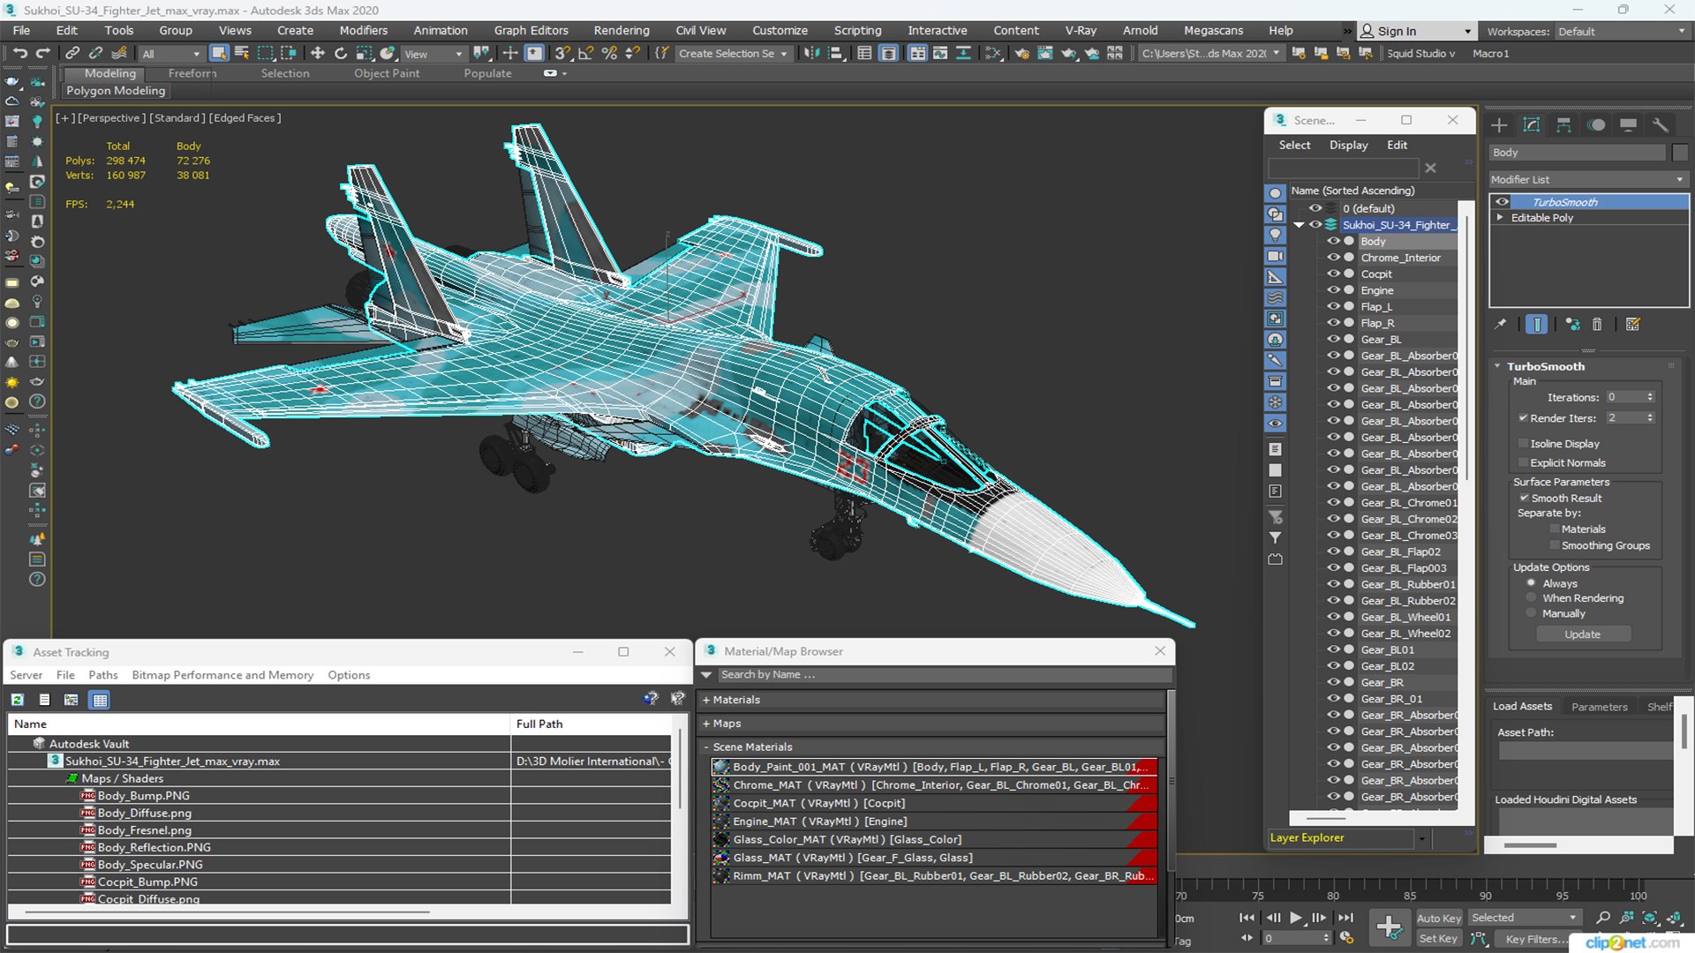Open the Motion command panel tab
Image resolution: width=1695 pixels, height=953 pixels.
coord(1596,125)
